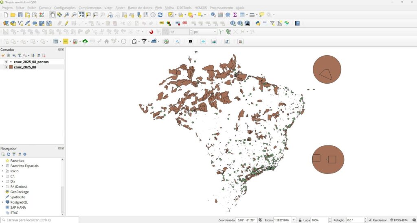Click the refresh icon in Navegador panel

[9, 154]
